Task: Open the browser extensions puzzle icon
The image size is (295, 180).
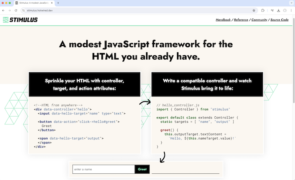Action: [x=263, y=10]
